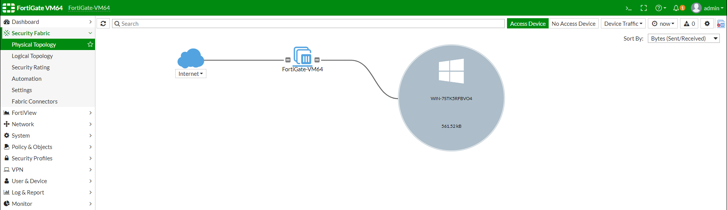Collapse the right connector of FortiGate-VM64
This screenshot has height=210, width=727.
pyautogui.click(x=317, y=60)
